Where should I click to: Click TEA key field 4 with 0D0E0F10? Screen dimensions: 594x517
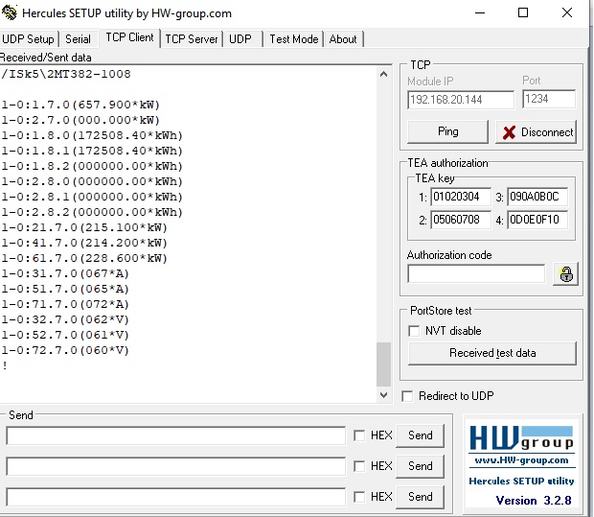pos(537,220)
